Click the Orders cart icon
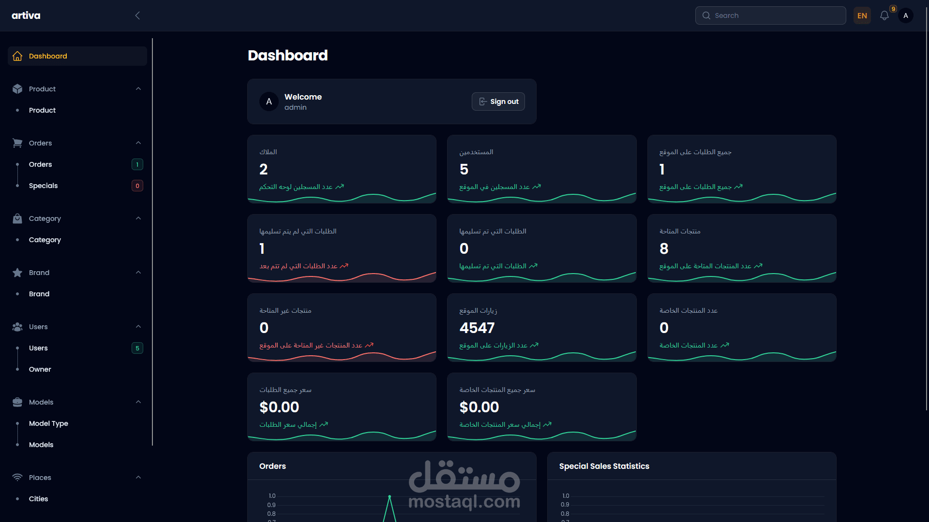Screen dimensions: 929x522 click(x=17, y=143)
